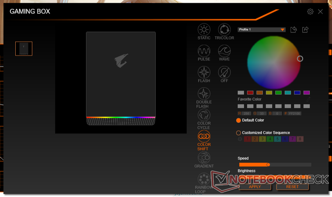The image size is (332, 197).
Task: Select sequence color slot 4
Action: tap(270, 139)
